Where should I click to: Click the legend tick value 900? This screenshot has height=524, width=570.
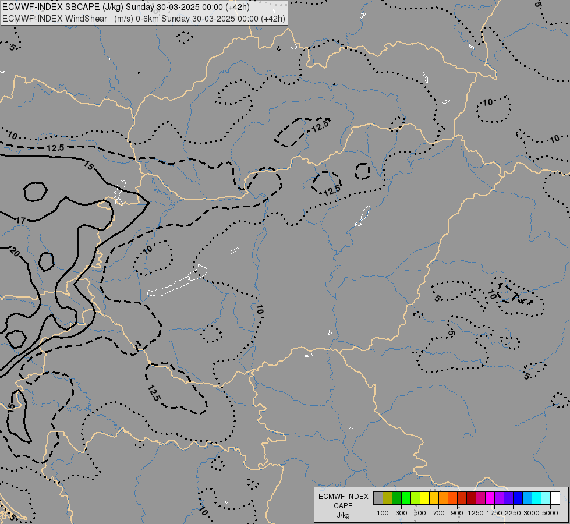tap(457, 513)
